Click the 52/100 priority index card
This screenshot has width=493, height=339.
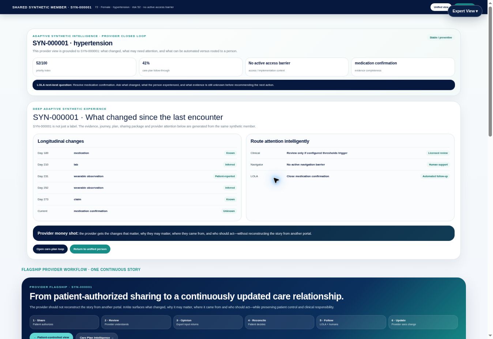pyautogui.click(x=84, y=67)
